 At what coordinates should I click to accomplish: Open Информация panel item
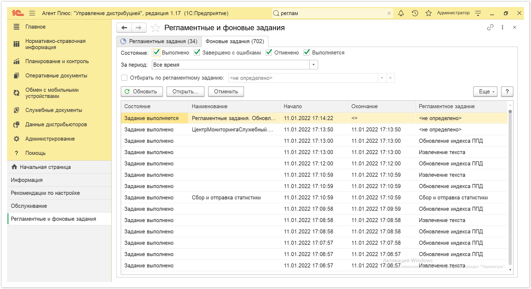(x=59, y=180)
